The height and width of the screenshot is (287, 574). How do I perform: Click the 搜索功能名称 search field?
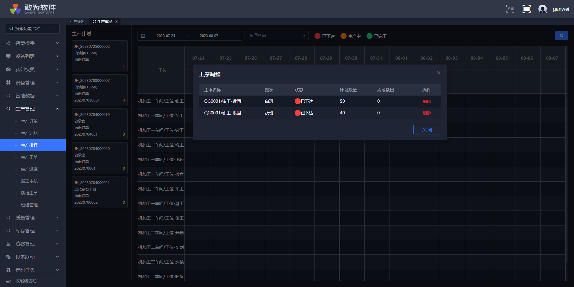tap(33, 29)
